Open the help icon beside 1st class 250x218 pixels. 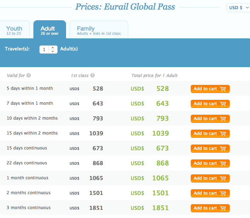92,75
